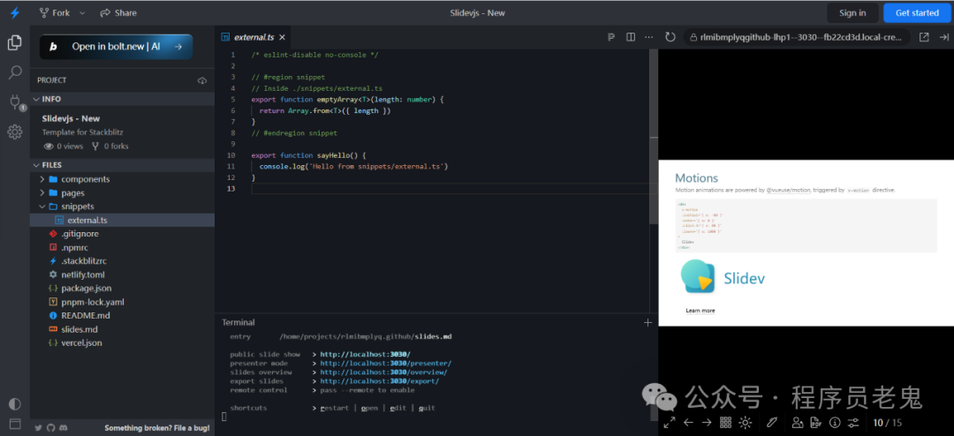Collapse the INFO section

click(x=122, y=99)
